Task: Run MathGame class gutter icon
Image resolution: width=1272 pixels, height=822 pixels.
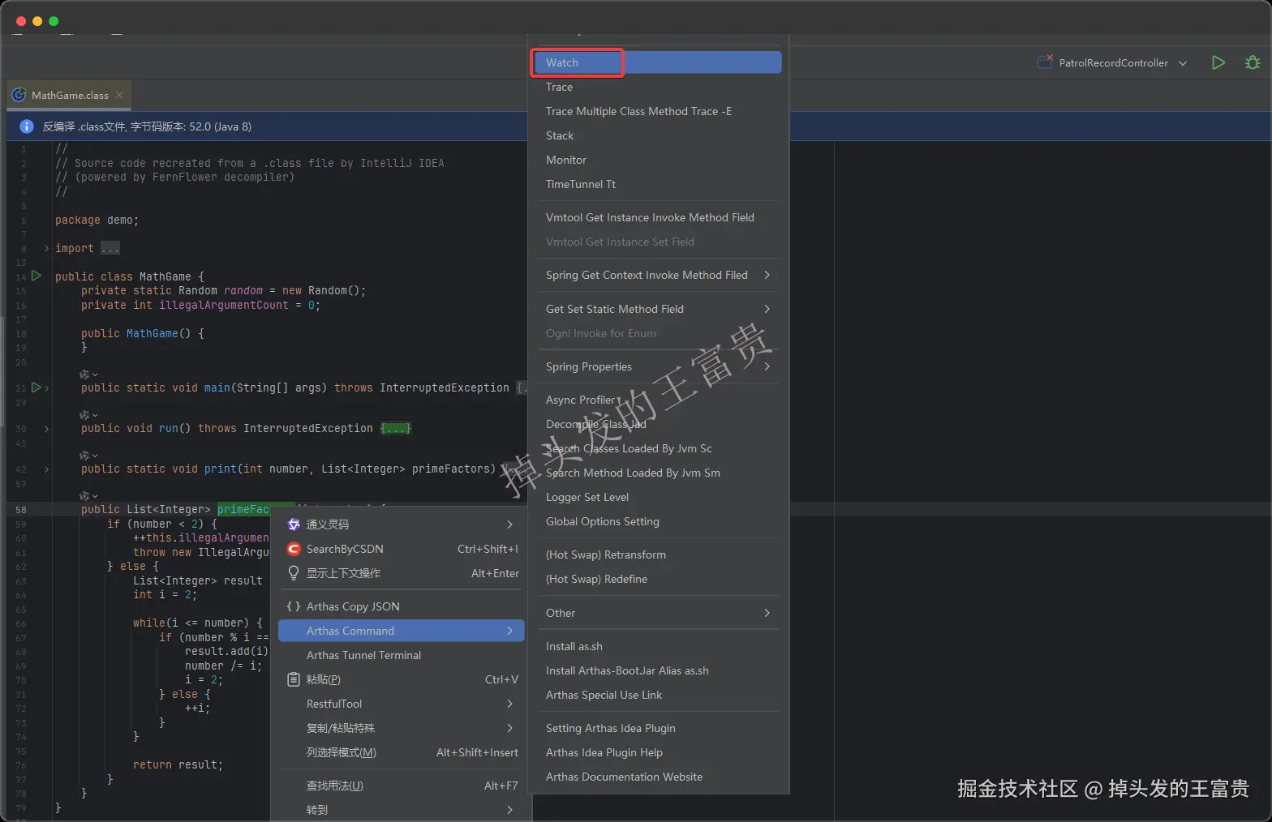Action: click(x=36, y=276)
